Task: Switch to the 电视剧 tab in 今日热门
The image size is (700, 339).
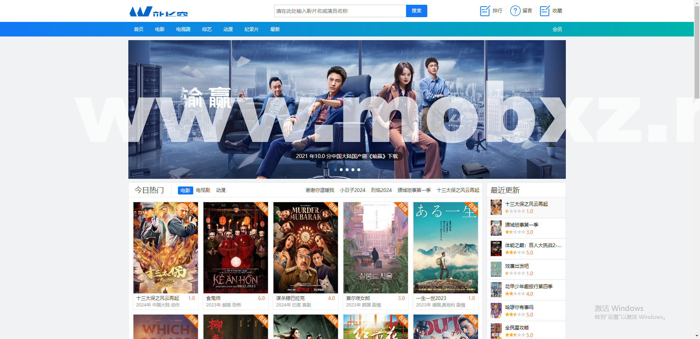Action: (x=203, y=190)
